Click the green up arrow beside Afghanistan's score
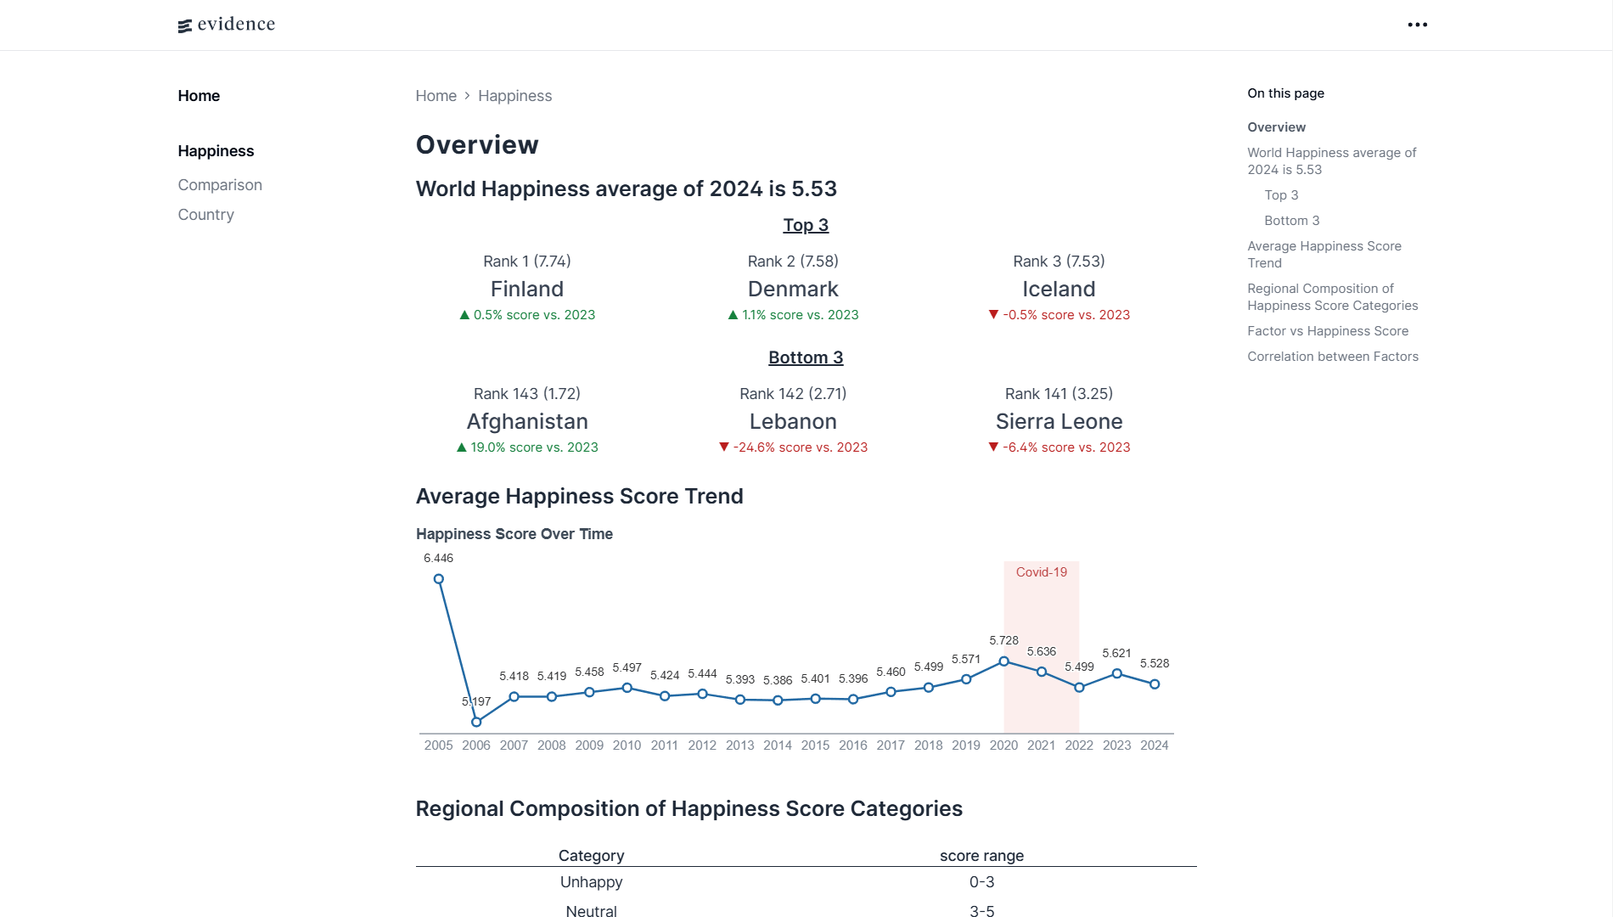The width and height of the screenshot is (1613, 917). [462, 447]
